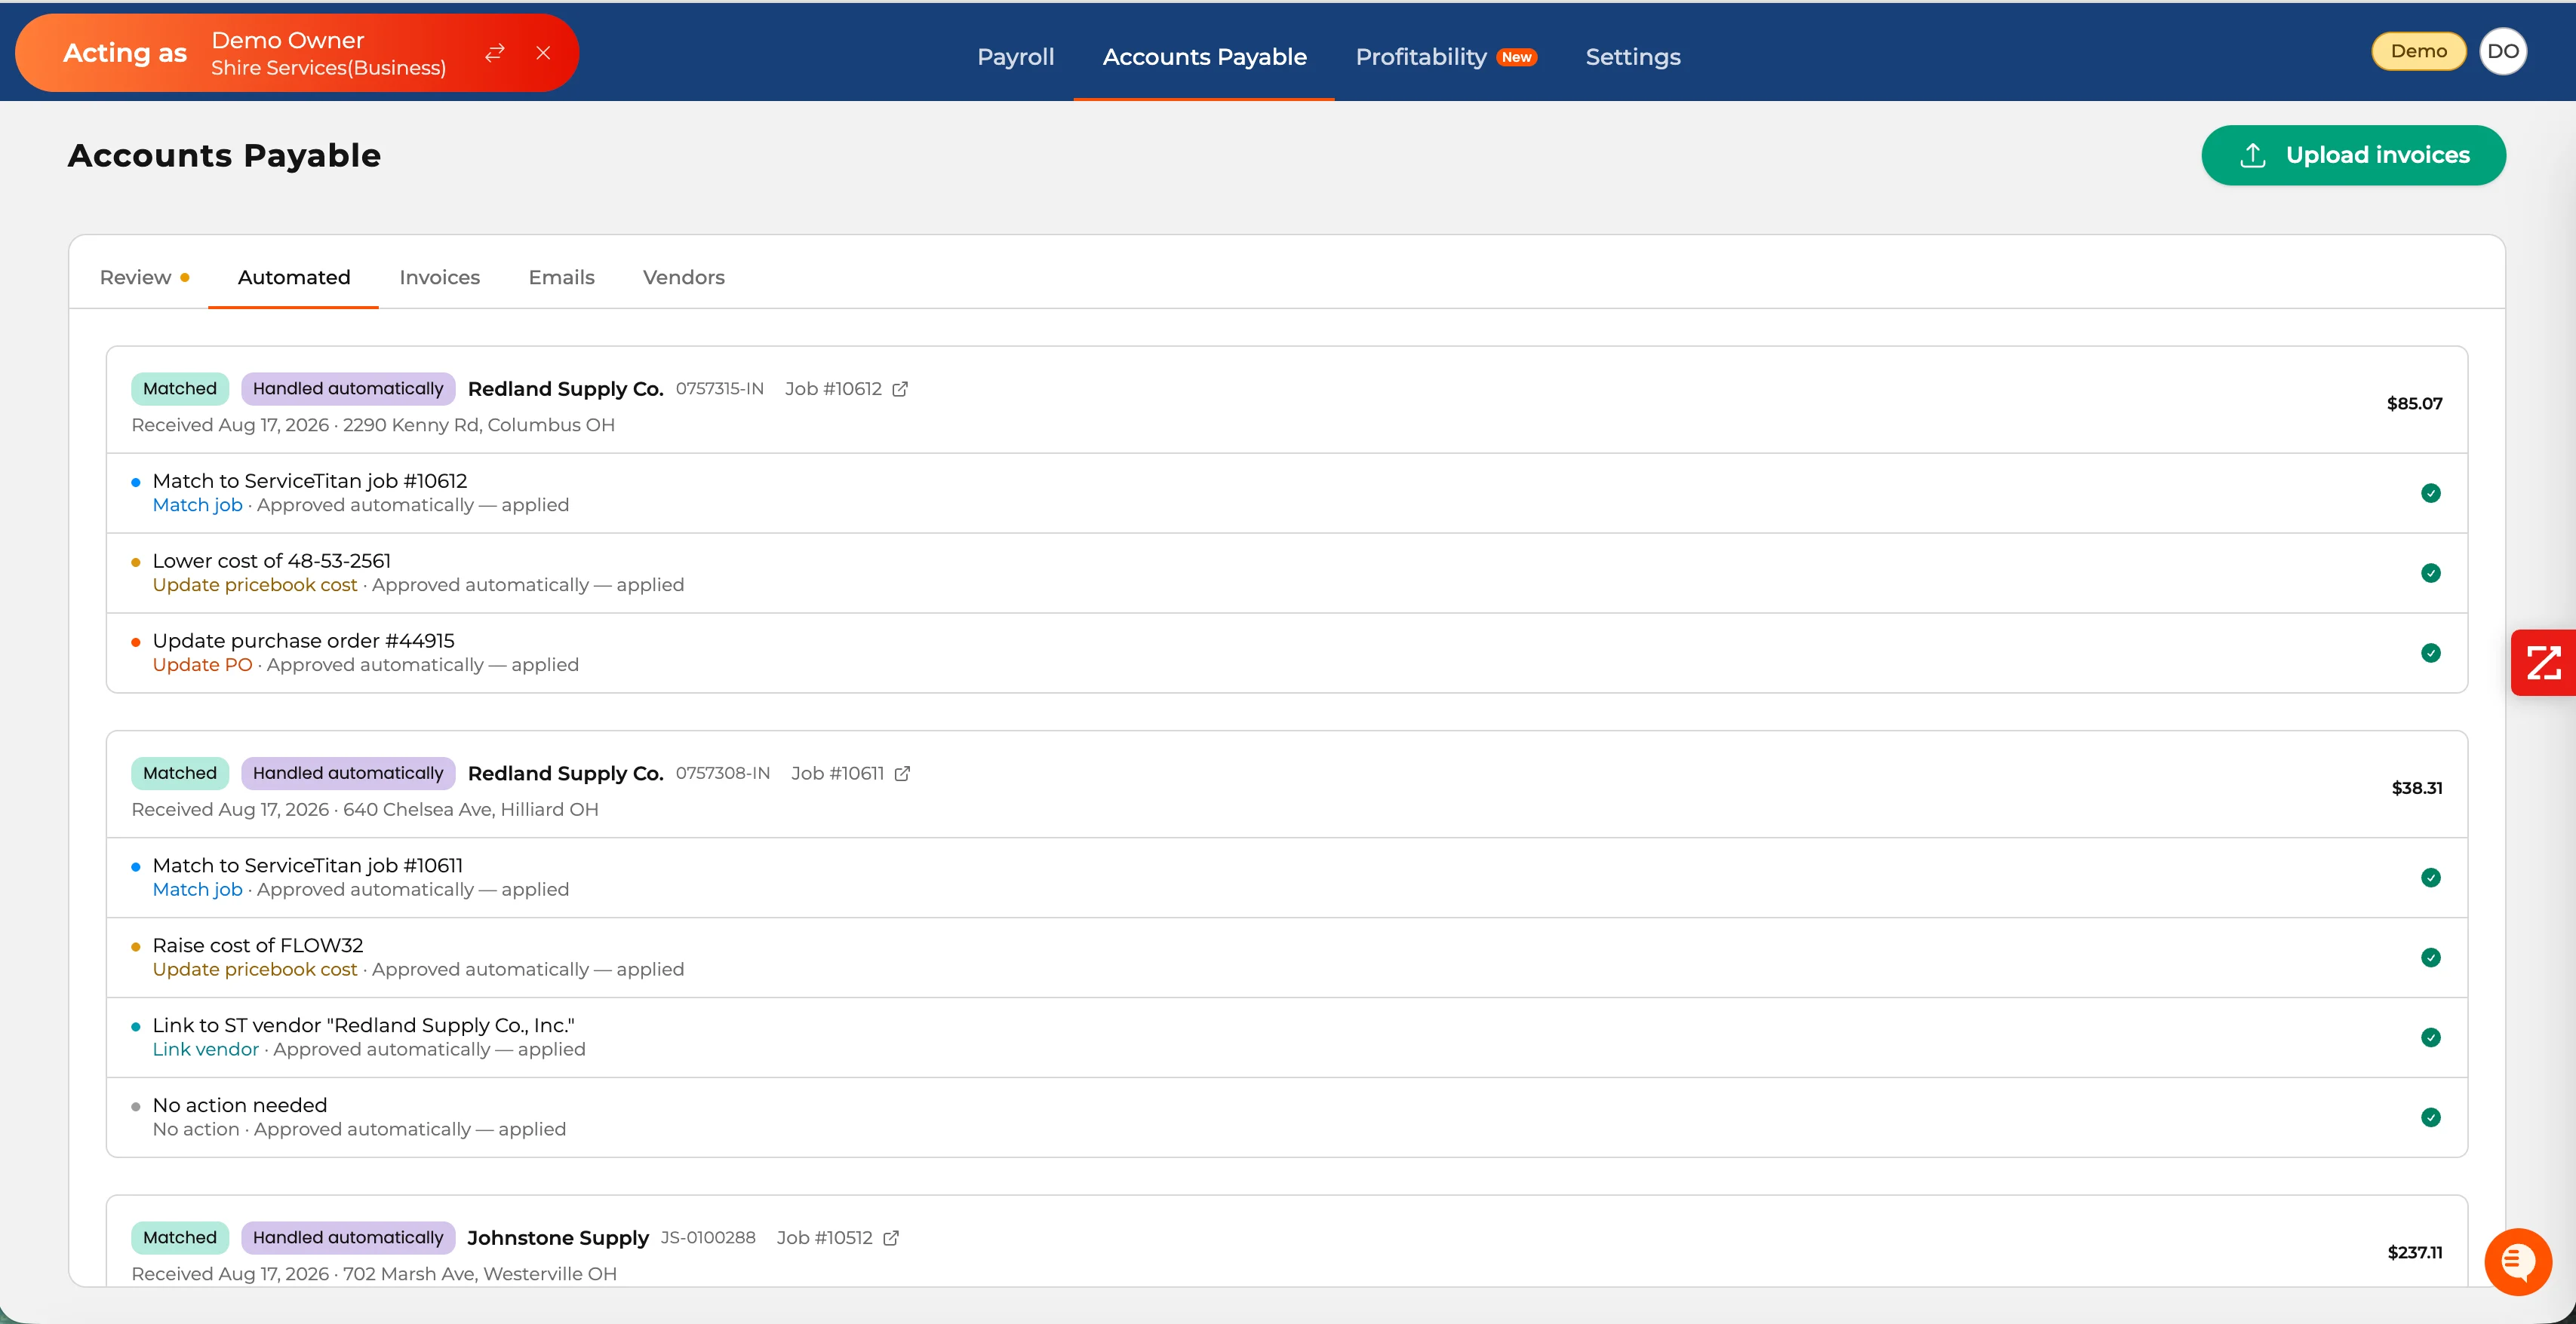Click Match job link under job #10612

point(197,506)
